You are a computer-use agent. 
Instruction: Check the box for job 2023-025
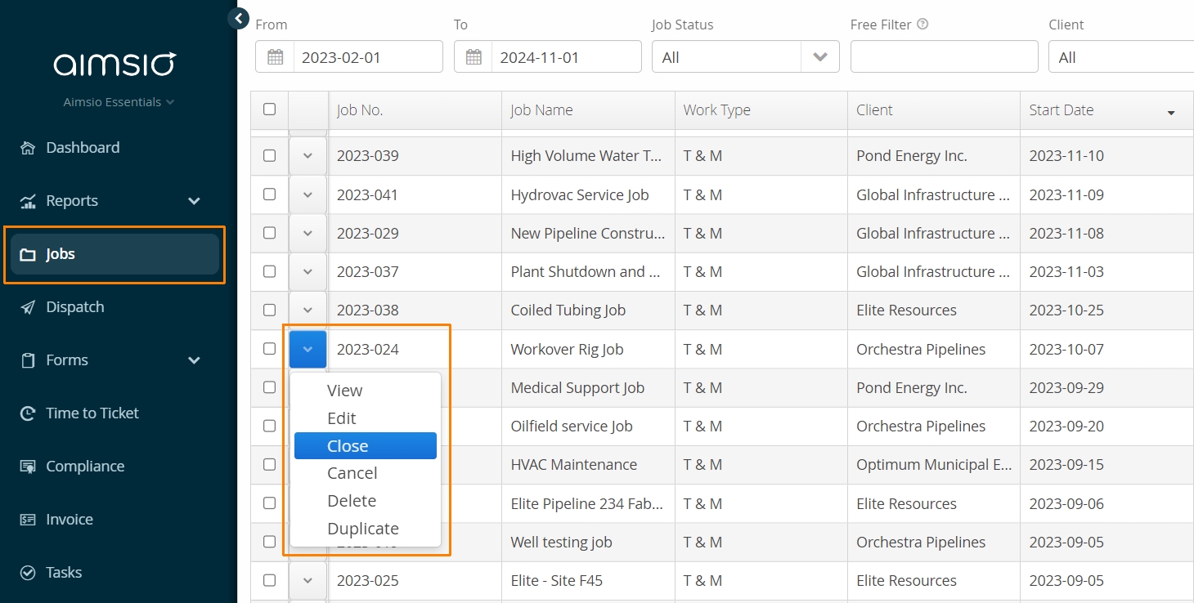tap(269, 580)
